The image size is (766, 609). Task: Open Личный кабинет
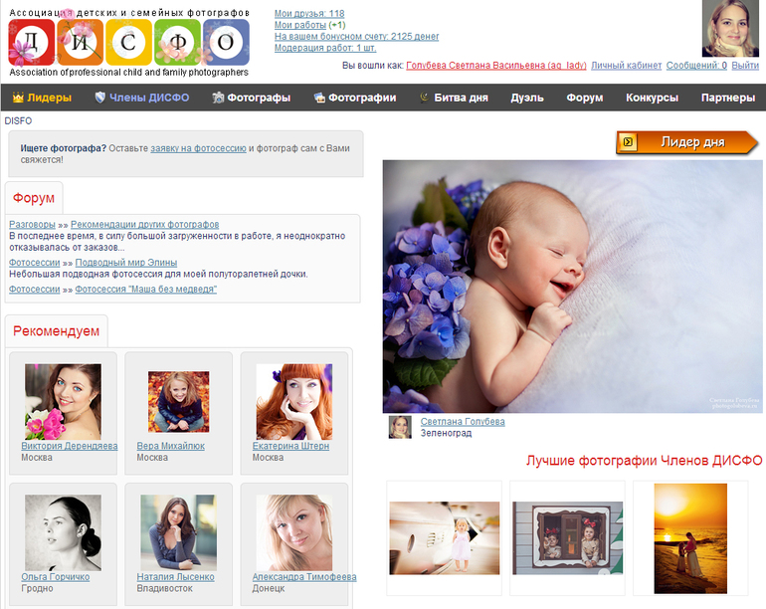coord(627,65)
